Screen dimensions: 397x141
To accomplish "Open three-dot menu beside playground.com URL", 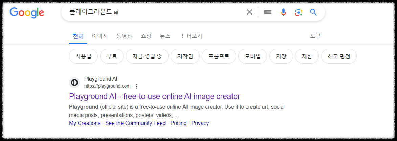I will pyautogui.click(x=137, y=86).
